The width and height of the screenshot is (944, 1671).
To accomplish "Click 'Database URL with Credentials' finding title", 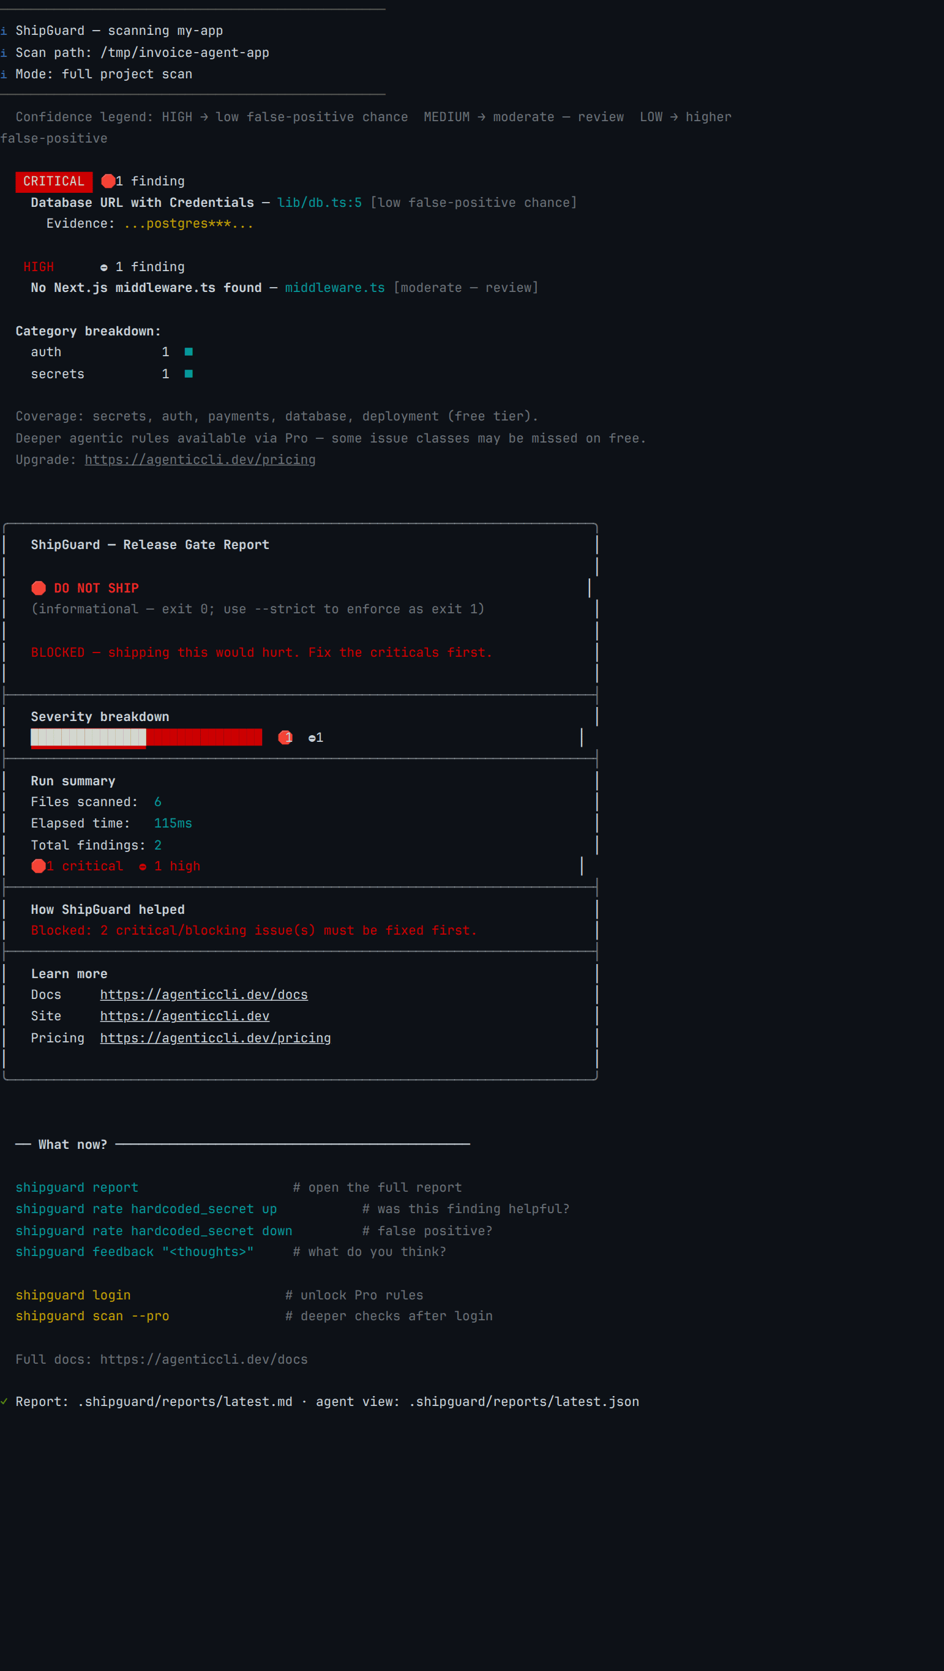I will 142,203.
